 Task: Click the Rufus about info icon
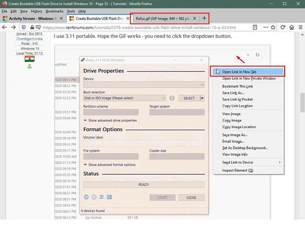click(x=94, y=197)
